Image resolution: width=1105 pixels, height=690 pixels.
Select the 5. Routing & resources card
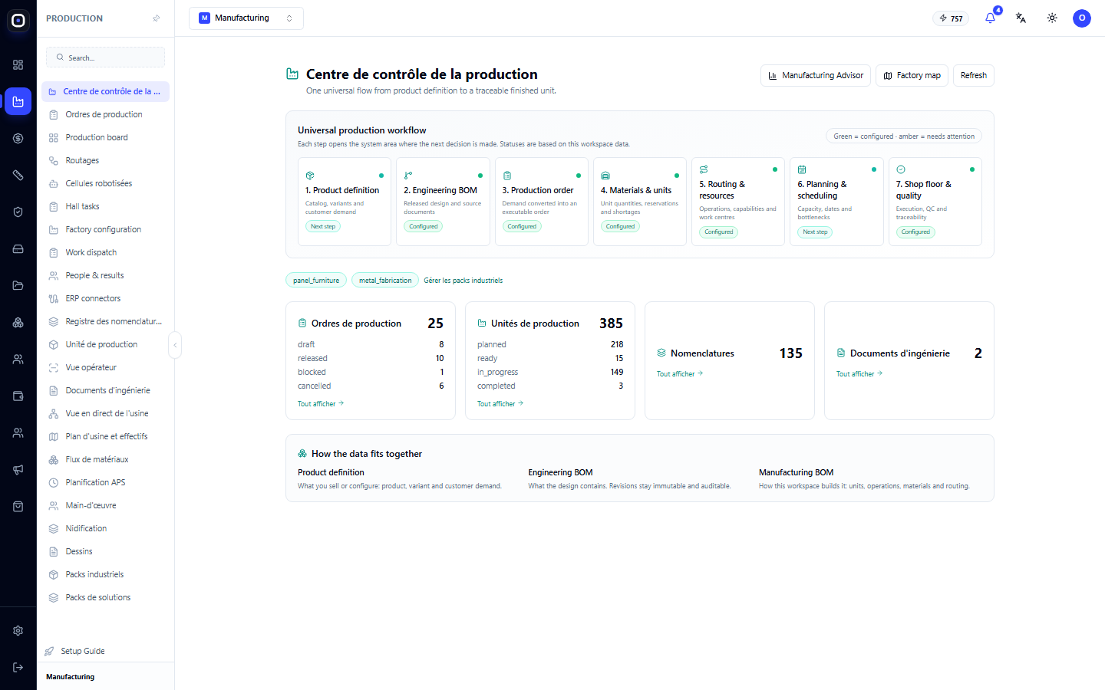pos(738,202)
